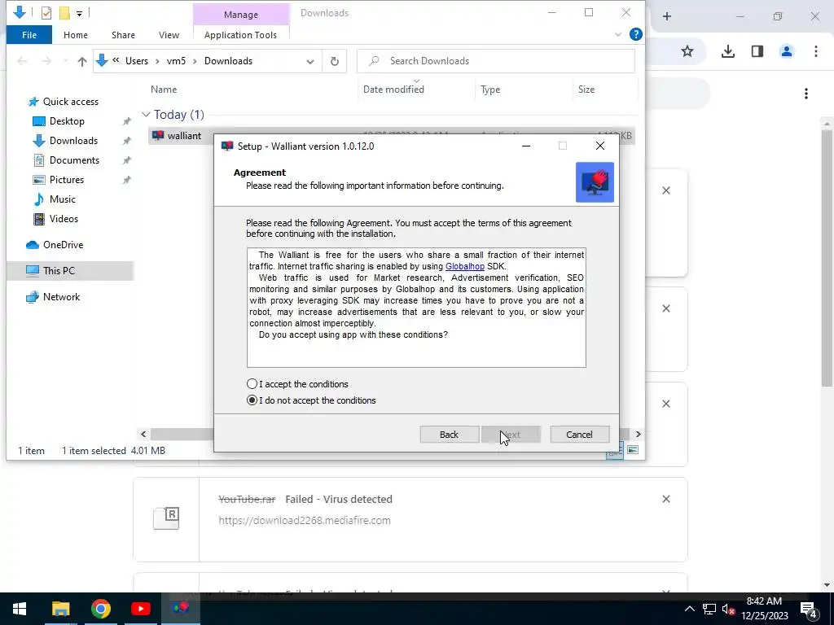Screen dimensions: 834x625
Task: Open File Explorer from the taskbar
Action: pos(60,609)
